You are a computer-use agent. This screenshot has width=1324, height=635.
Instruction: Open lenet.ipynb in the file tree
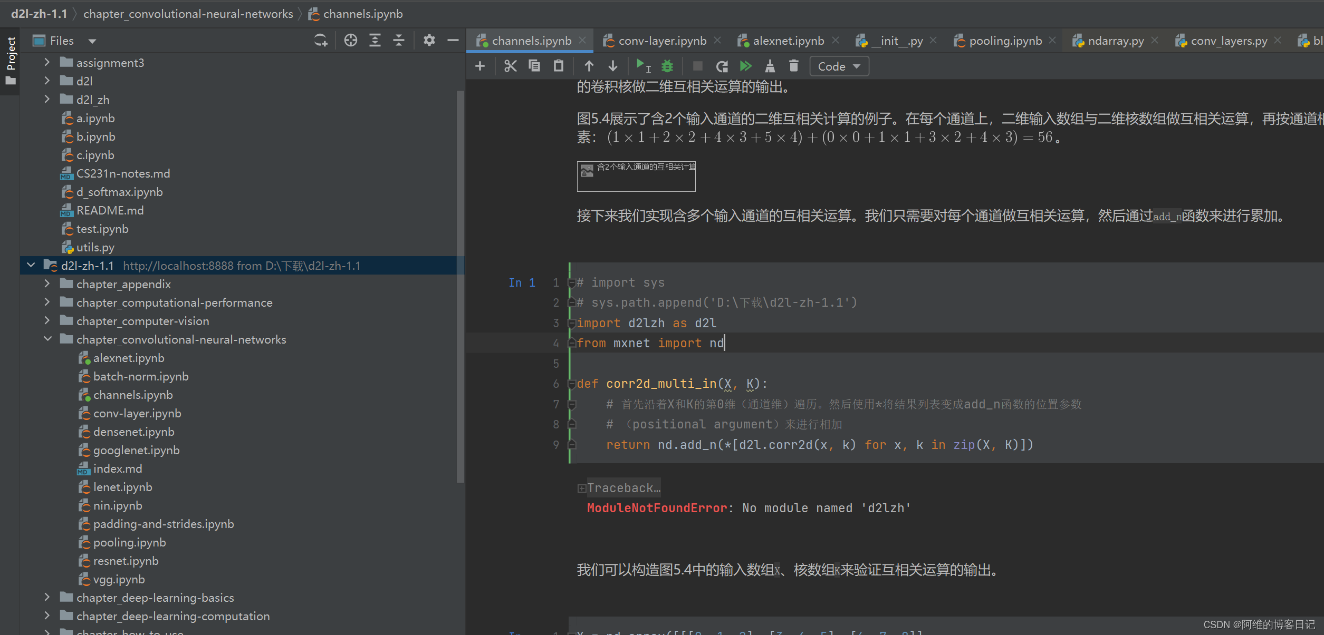(x=122, y=487)
